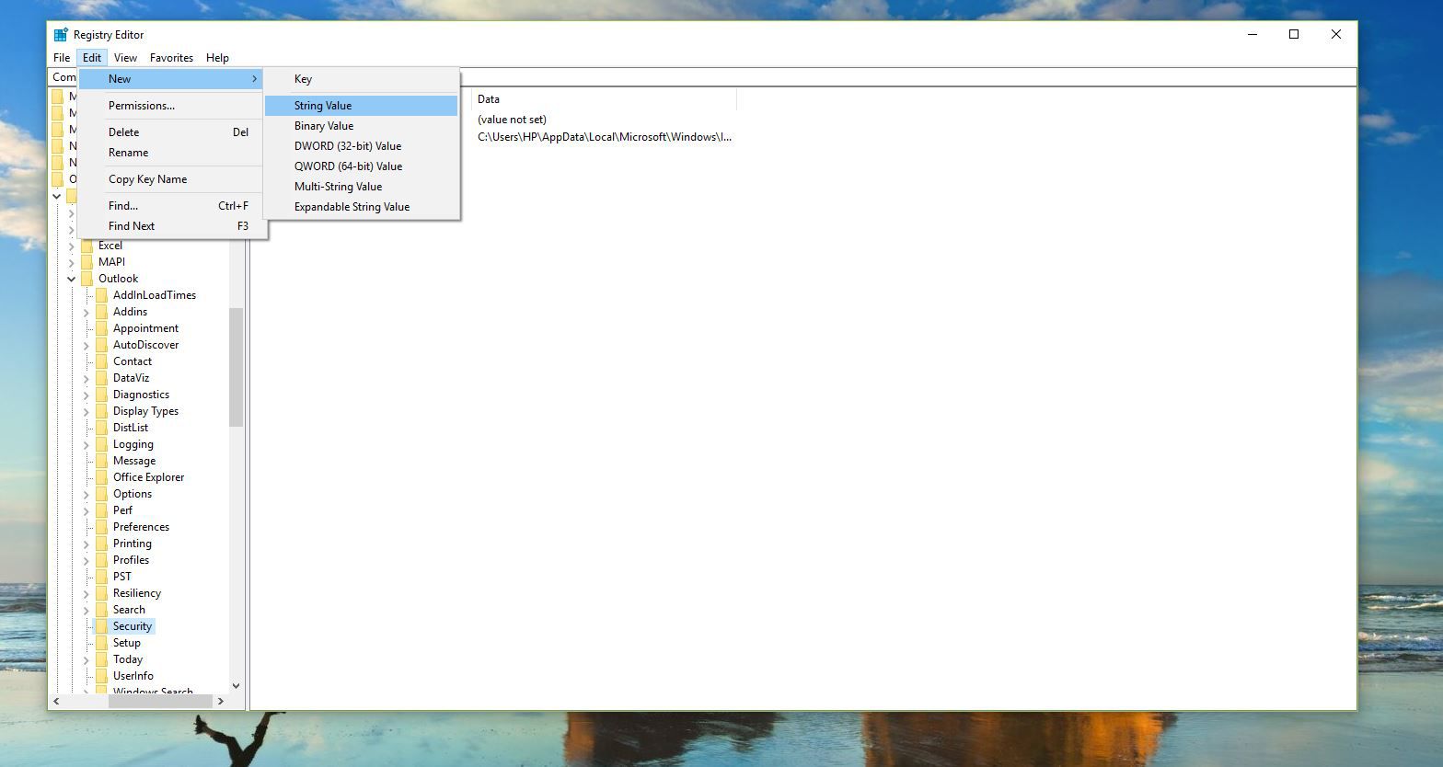Click the folder icon beside AutoDiscover
Viewport: 1443px width, 767px height.
tap(101, 345)
